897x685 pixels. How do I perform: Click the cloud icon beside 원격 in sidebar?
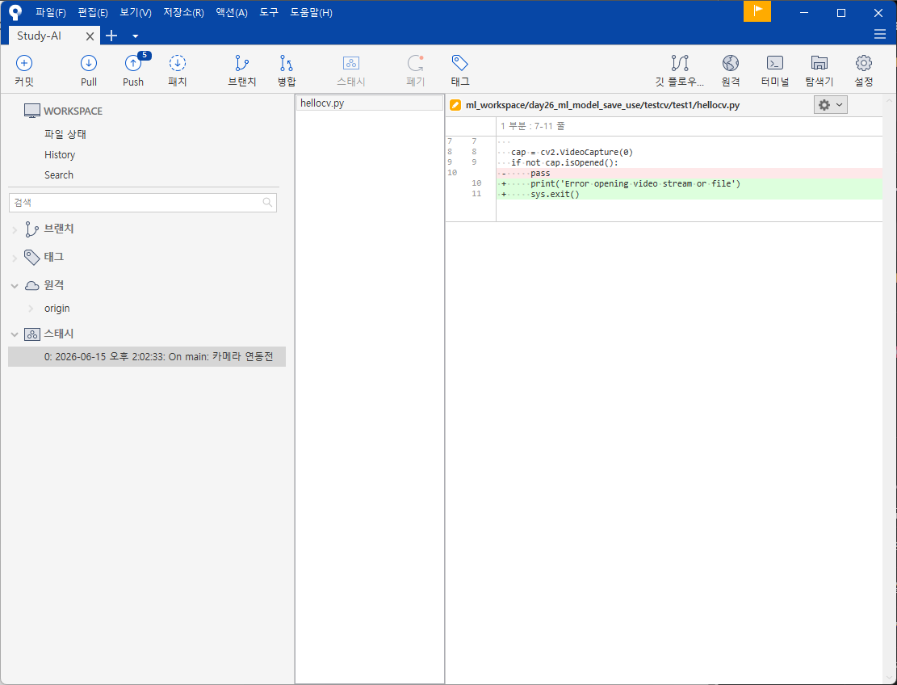click(x=32, y=286)
